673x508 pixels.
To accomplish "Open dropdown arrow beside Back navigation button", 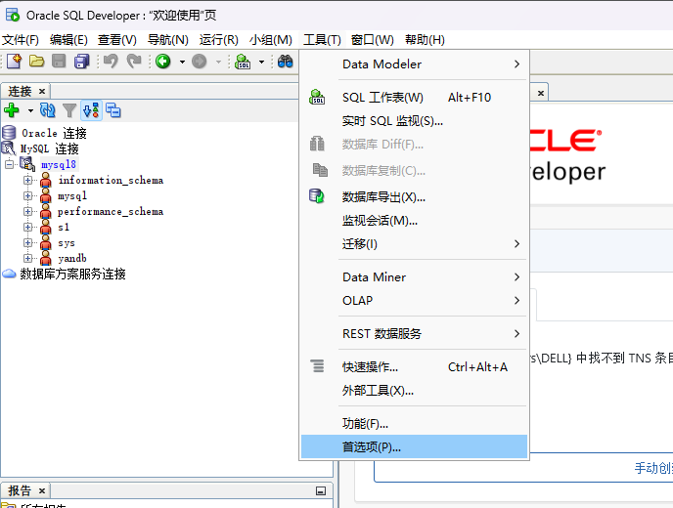I will [182, 62].
